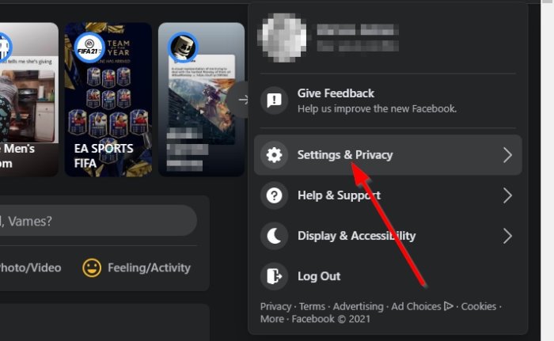Click the post composer input field
This screenshot has width=554, height=341.
coord(98,221)
